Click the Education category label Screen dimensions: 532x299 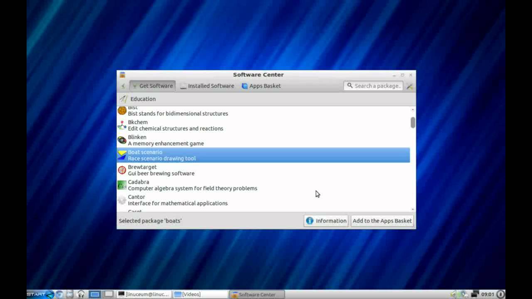tap(143, 99)
